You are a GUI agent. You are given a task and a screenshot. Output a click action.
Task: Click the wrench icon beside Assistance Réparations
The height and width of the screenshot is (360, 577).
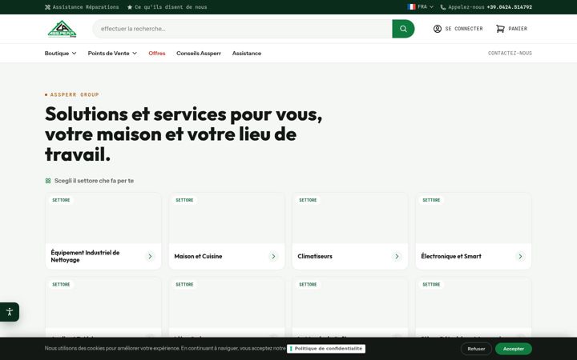pyautogui.click(x=47, y=7)
